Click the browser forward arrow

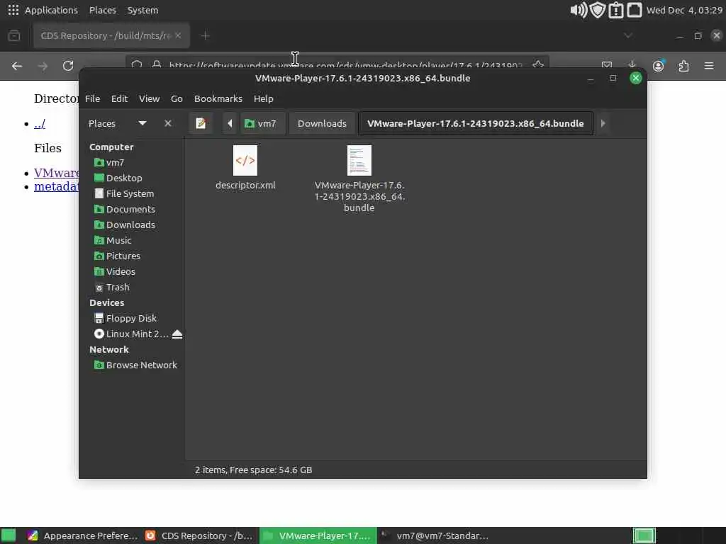(43, 66)
